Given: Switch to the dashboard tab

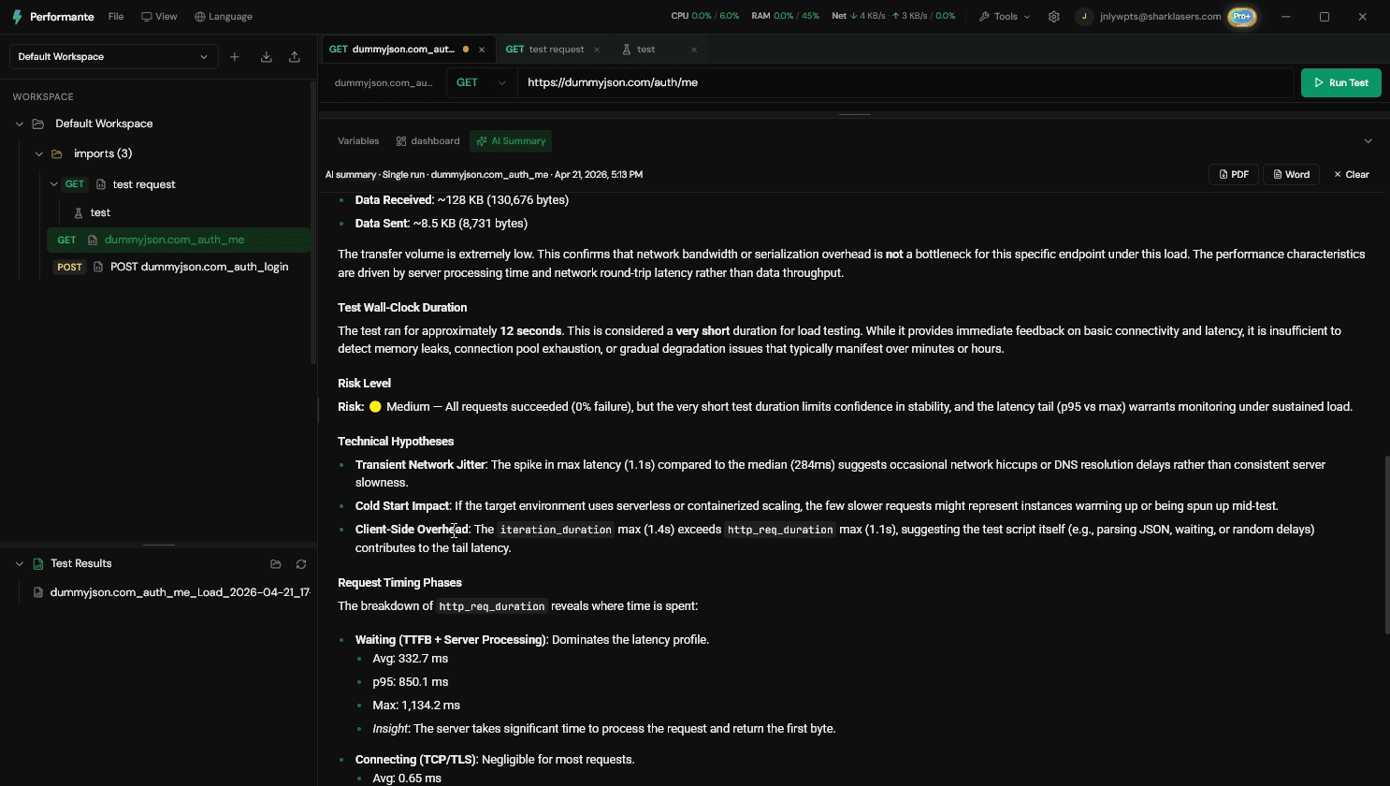Looking at the screenshot, I should (428, 141).
